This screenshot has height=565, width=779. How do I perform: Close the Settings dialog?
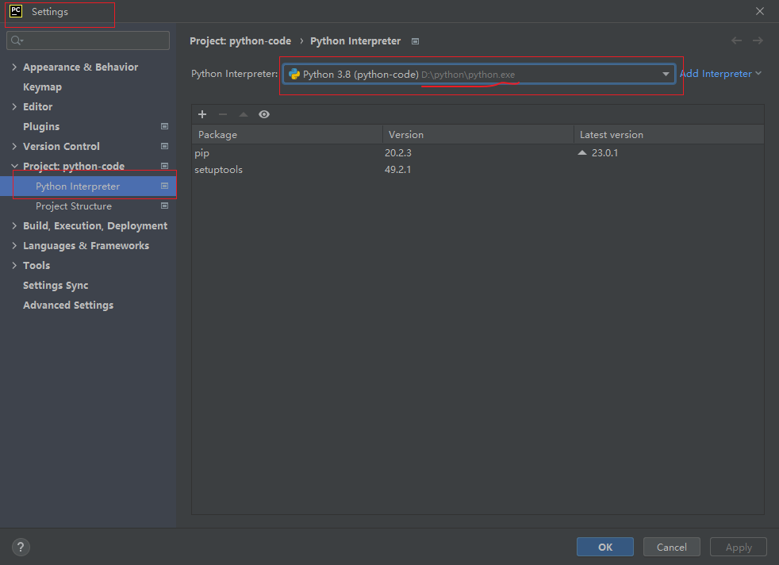coord(760,11)
